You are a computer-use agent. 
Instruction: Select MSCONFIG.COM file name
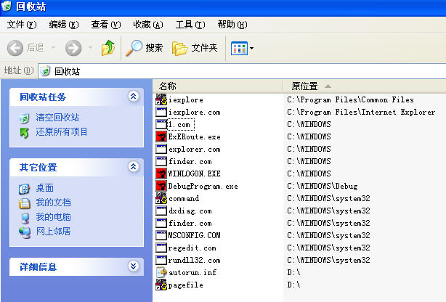(x=194, y=235)
